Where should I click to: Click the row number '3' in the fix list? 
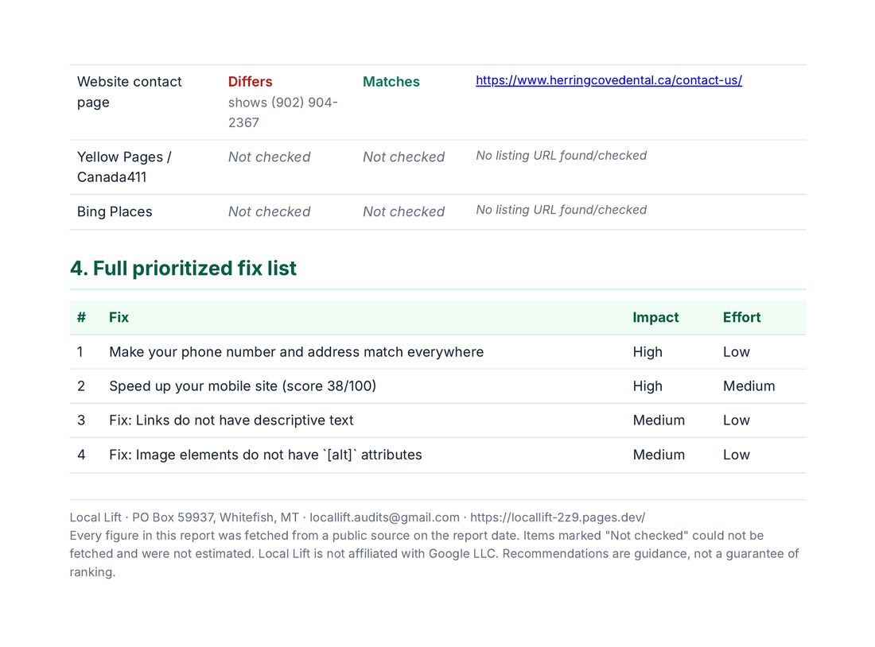(x=81, y=420)
